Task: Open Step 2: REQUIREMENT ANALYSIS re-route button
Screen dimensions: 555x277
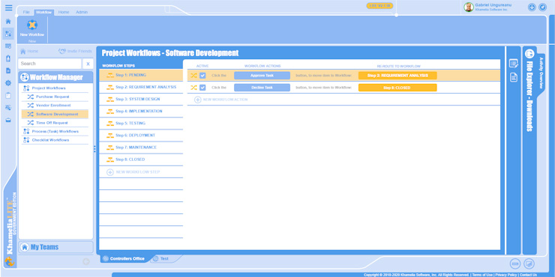Action: pyautogui.click(x=397, y=76)
